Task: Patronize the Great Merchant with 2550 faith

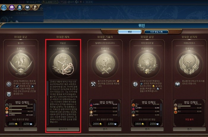Action: point(154,124)
